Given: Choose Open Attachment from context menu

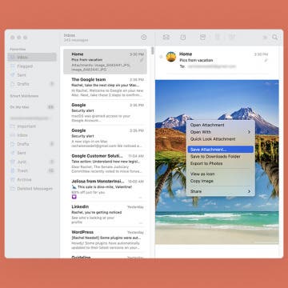Looking at the screenshot, I should tap(220, 125).
